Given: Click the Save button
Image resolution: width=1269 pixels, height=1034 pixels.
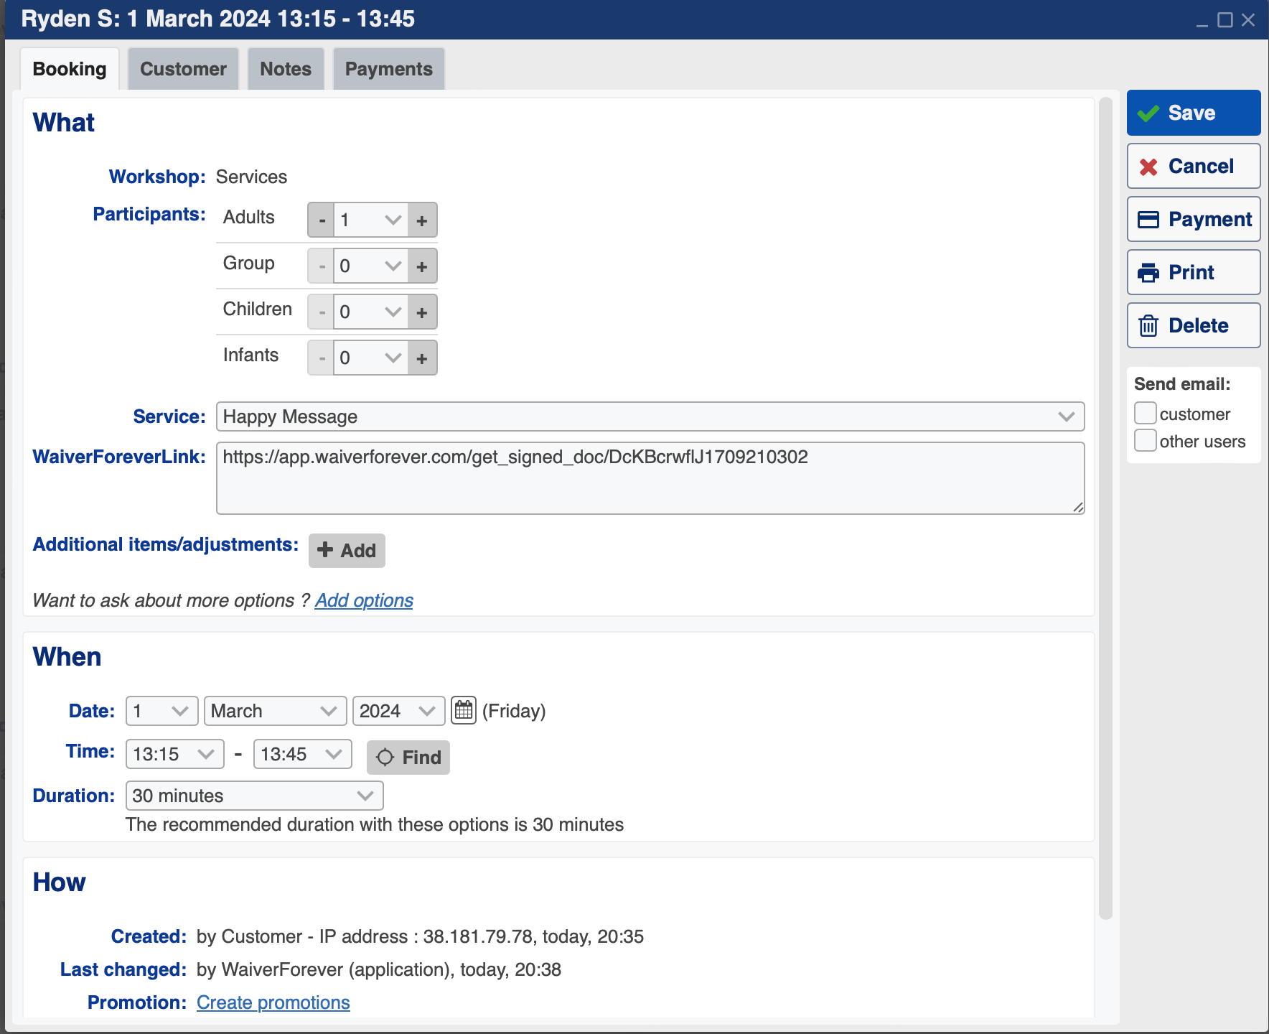Looking at the screenshot, I should click(x=1194, y=113).
